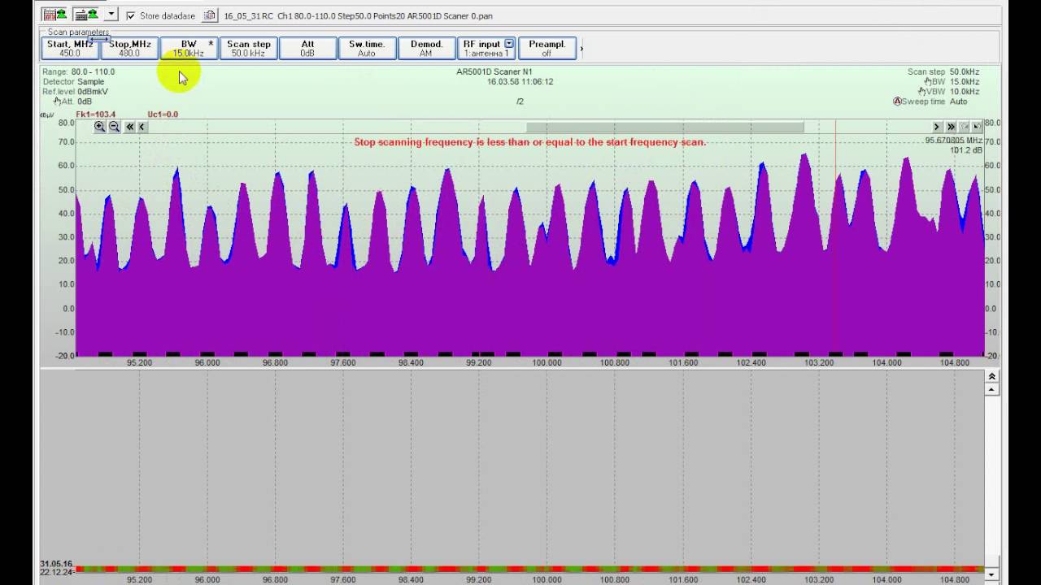Image resolution: width=1041 pixels, height=585 pixels.
Task: Click the hand icon next to VBW 10.0kHz
Action: (923, 92)
